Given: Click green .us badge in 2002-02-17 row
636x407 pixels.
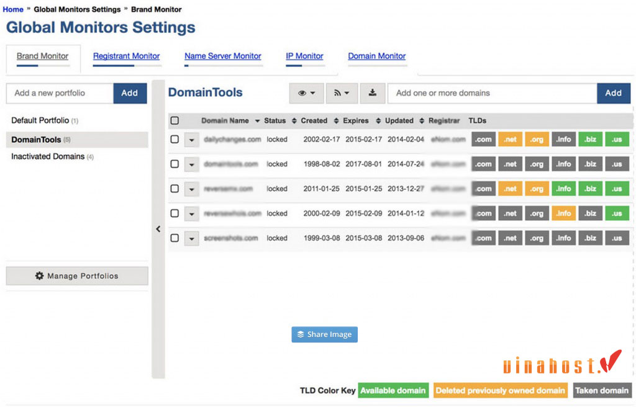Looking at the screenshot, I should tap(617, 140).
